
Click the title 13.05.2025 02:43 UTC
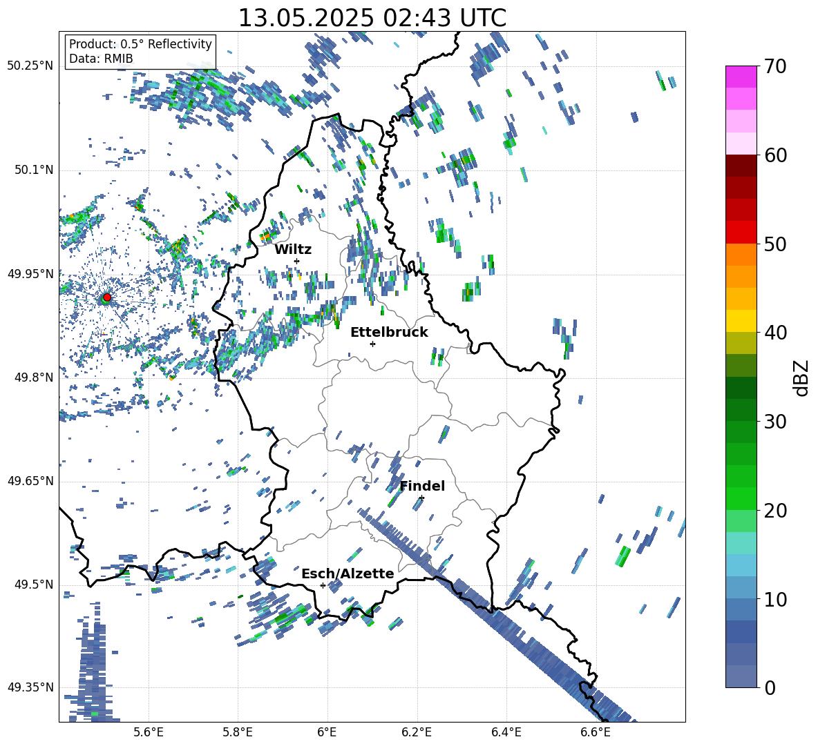pyautogui.click(x=372, y=18)
